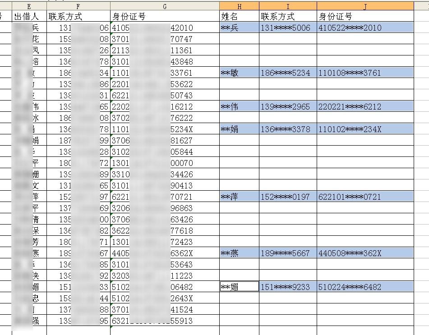Click column G cell ending in 55913
The image size is (429, 335).
pyautogui.click(x=165, y=321)
